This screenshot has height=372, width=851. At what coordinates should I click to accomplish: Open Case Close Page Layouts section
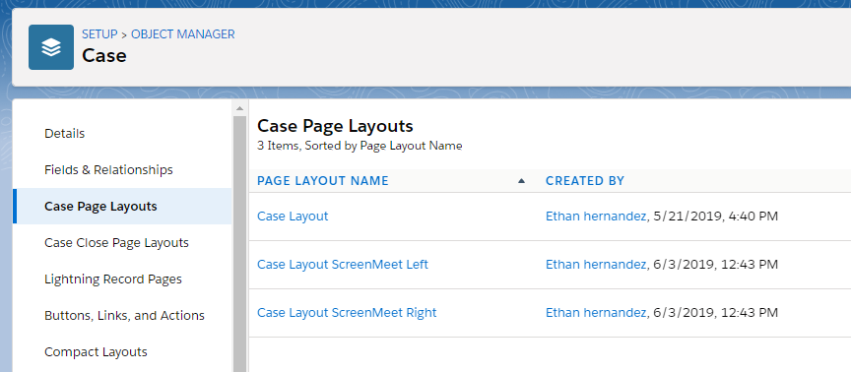pyautogui.click(x=116, y=242)
